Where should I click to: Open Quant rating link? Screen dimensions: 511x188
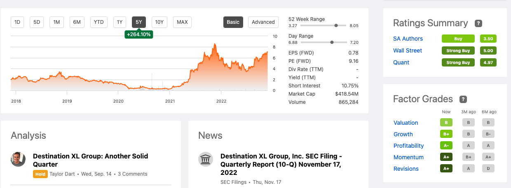pos(401,62)
